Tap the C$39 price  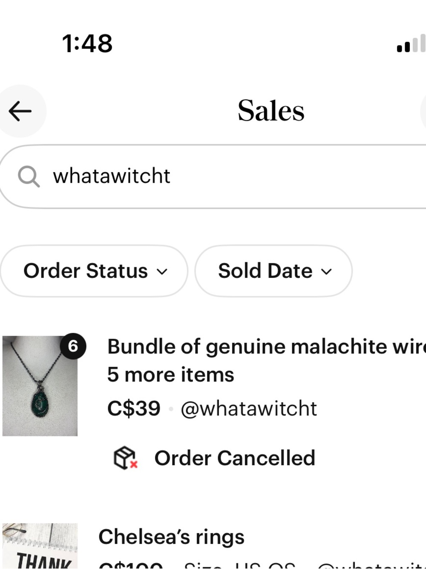[134, 409]
